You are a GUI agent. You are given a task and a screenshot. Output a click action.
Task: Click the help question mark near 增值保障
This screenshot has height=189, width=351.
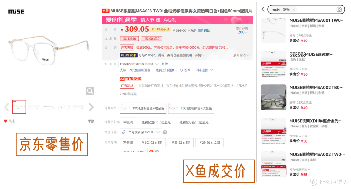tap(165, 132)
